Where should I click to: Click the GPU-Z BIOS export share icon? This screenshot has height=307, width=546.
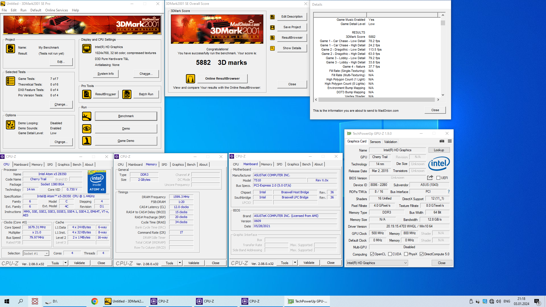click(430, 178)
